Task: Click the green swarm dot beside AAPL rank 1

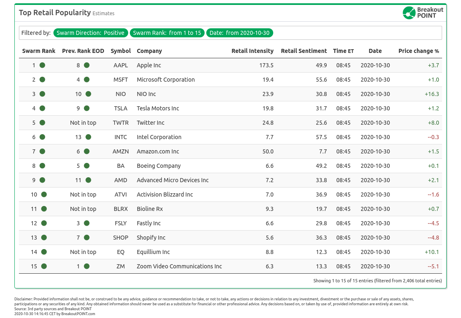Action: (x=42, y=65)
